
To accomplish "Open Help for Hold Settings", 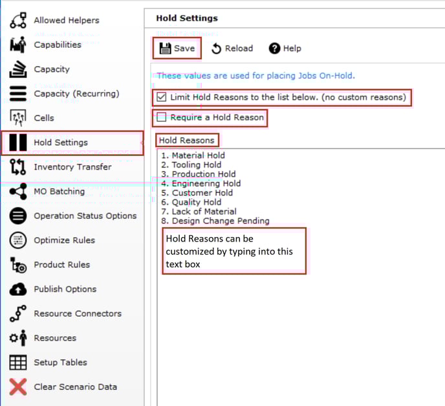I will pyautogui.click(x=285, y=49).
